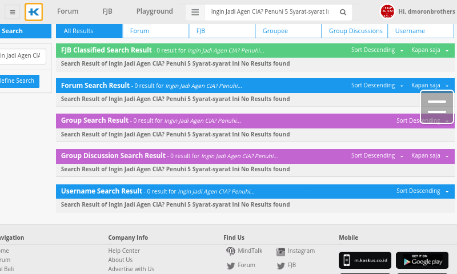Open the Help Center link
457x274 pixels.
coord(124,251)
